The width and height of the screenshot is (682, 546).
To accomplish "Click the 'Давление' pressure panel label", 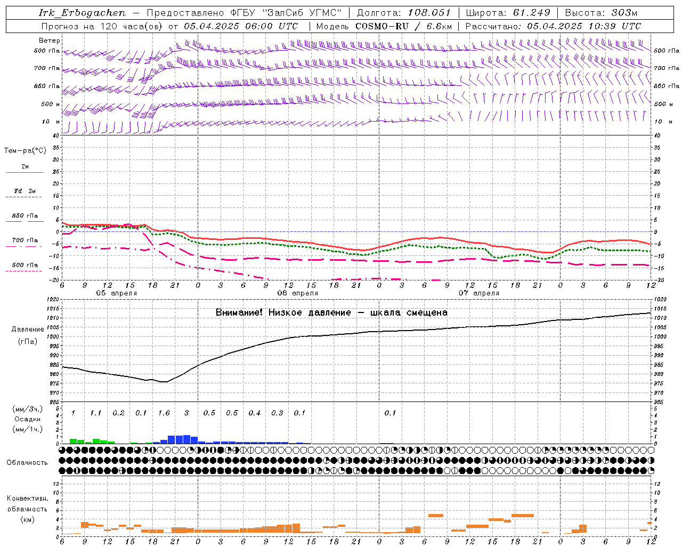I will 28,329.
